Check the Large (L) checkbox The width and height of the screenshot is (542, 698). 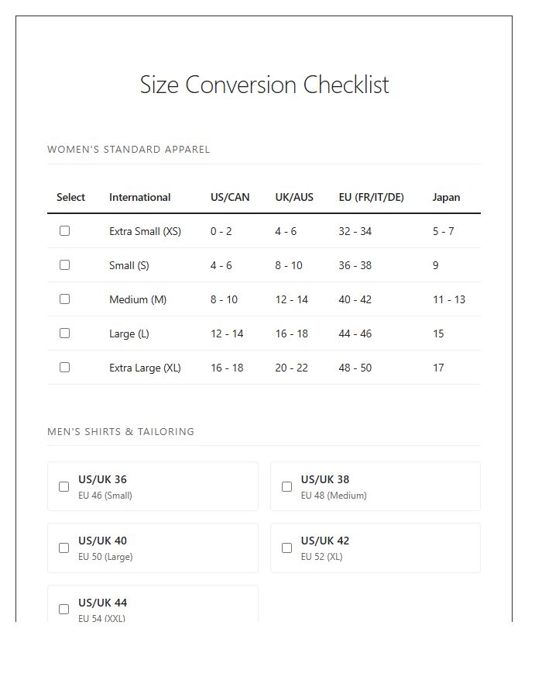65,333
